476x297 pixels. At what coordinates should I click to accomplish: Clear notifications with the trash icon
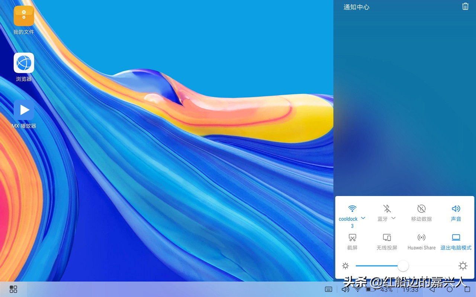(x=465, y=6)
